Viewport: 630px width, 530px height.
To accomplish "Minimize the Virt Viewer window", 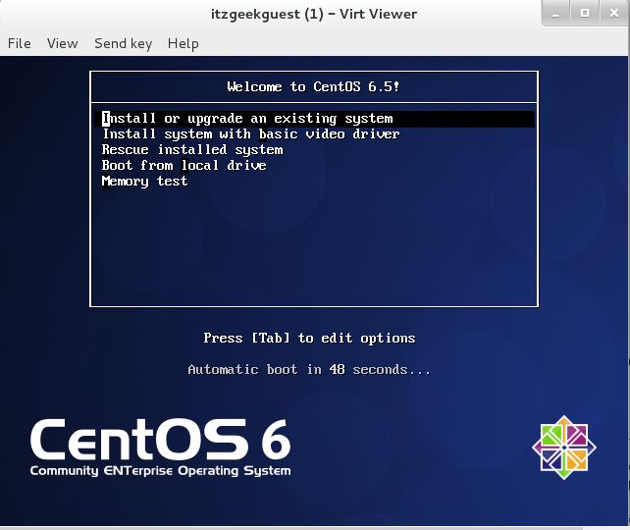I will coord(555,14).
